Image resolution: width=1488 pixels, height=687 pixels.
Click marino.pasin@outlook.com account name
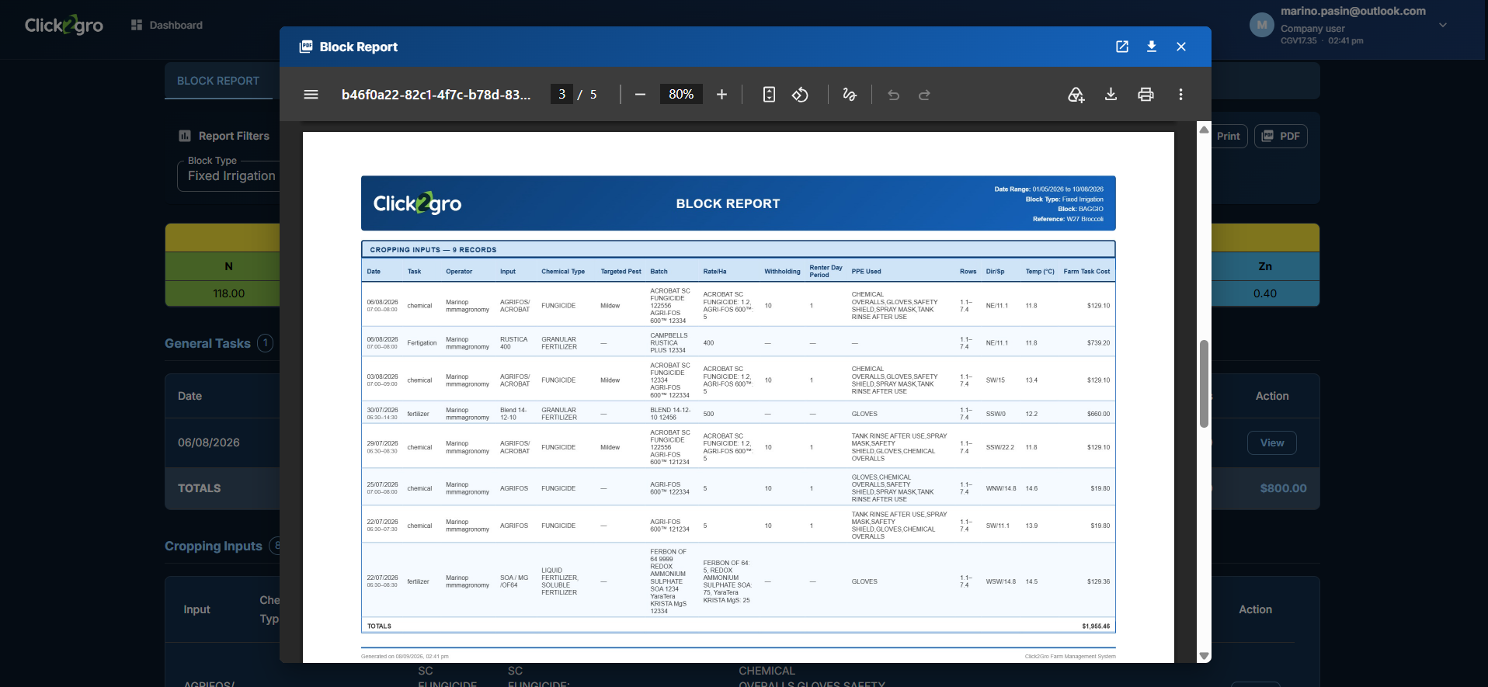click(x=1353, y=11)
